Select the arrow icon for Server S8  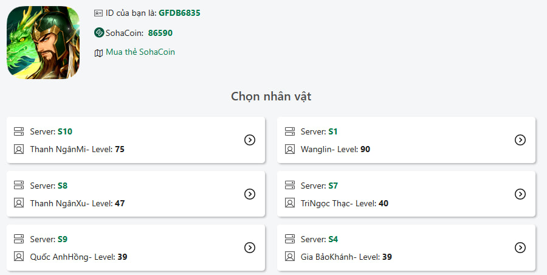pos(249,194)
